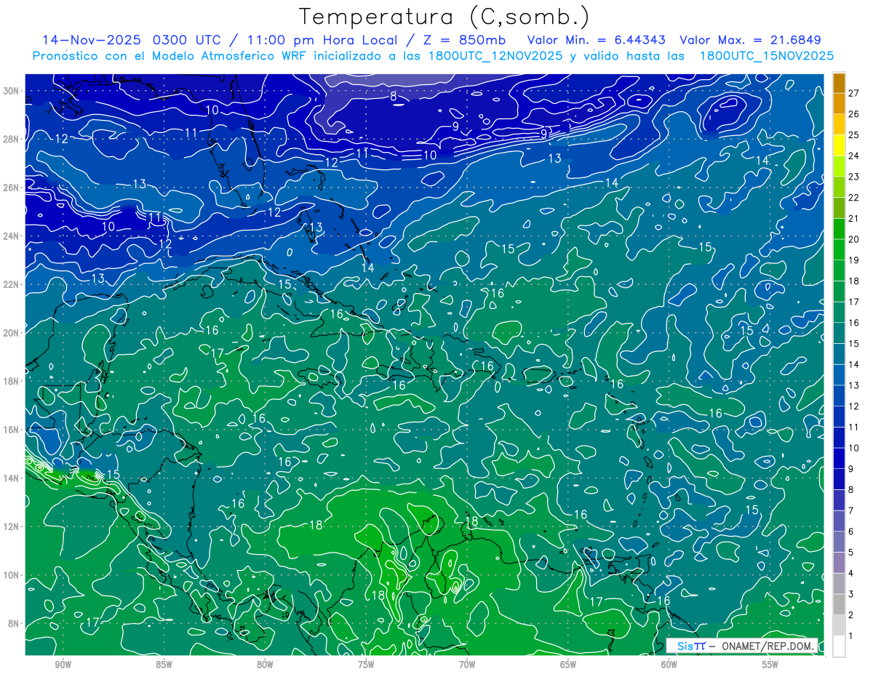Click the 60W longitude axis label
Screen dimensions: 873x674
point(669,665)
